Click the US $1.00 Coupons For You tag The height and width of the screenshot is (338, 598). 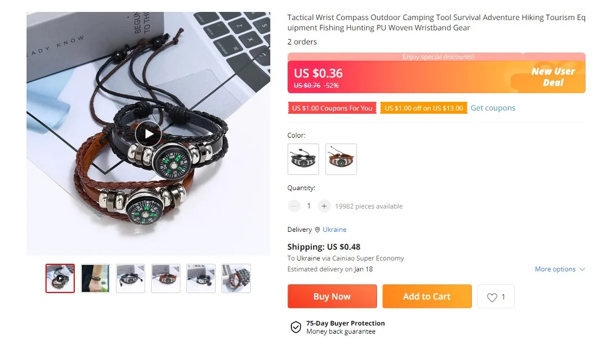332,108
